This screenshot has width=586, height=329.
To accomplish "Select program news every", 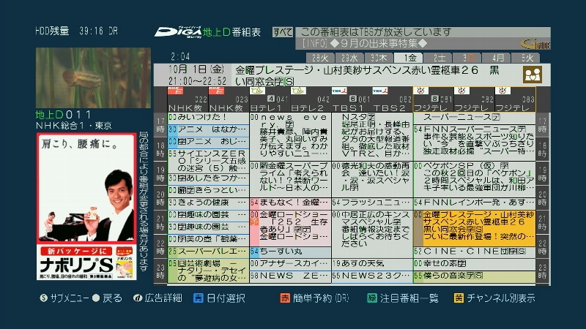I will tap(290, 137).
